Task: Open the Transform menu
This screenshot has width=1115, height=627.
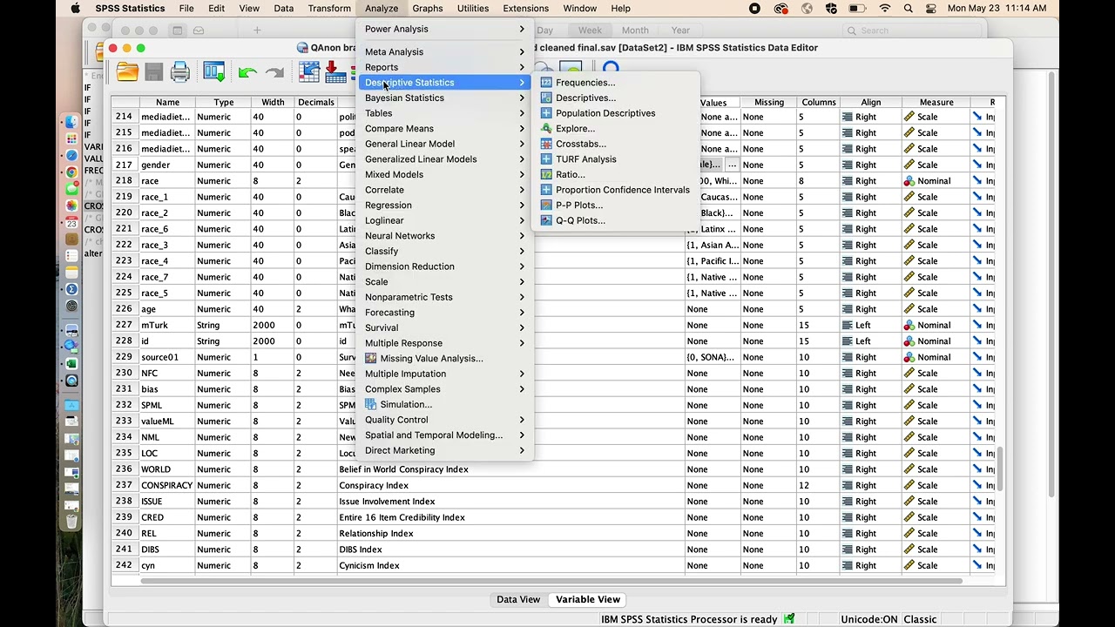Action: 329,9
